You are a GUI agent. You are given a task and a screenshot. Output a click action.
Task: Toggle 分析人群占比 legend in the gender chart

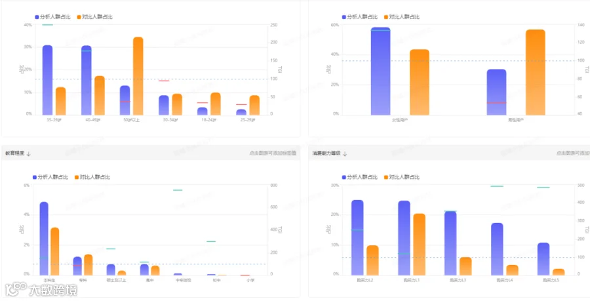pos(360,17)
